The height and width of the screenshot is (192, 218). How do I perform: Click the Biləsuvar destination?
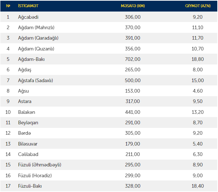pos(28,144)
